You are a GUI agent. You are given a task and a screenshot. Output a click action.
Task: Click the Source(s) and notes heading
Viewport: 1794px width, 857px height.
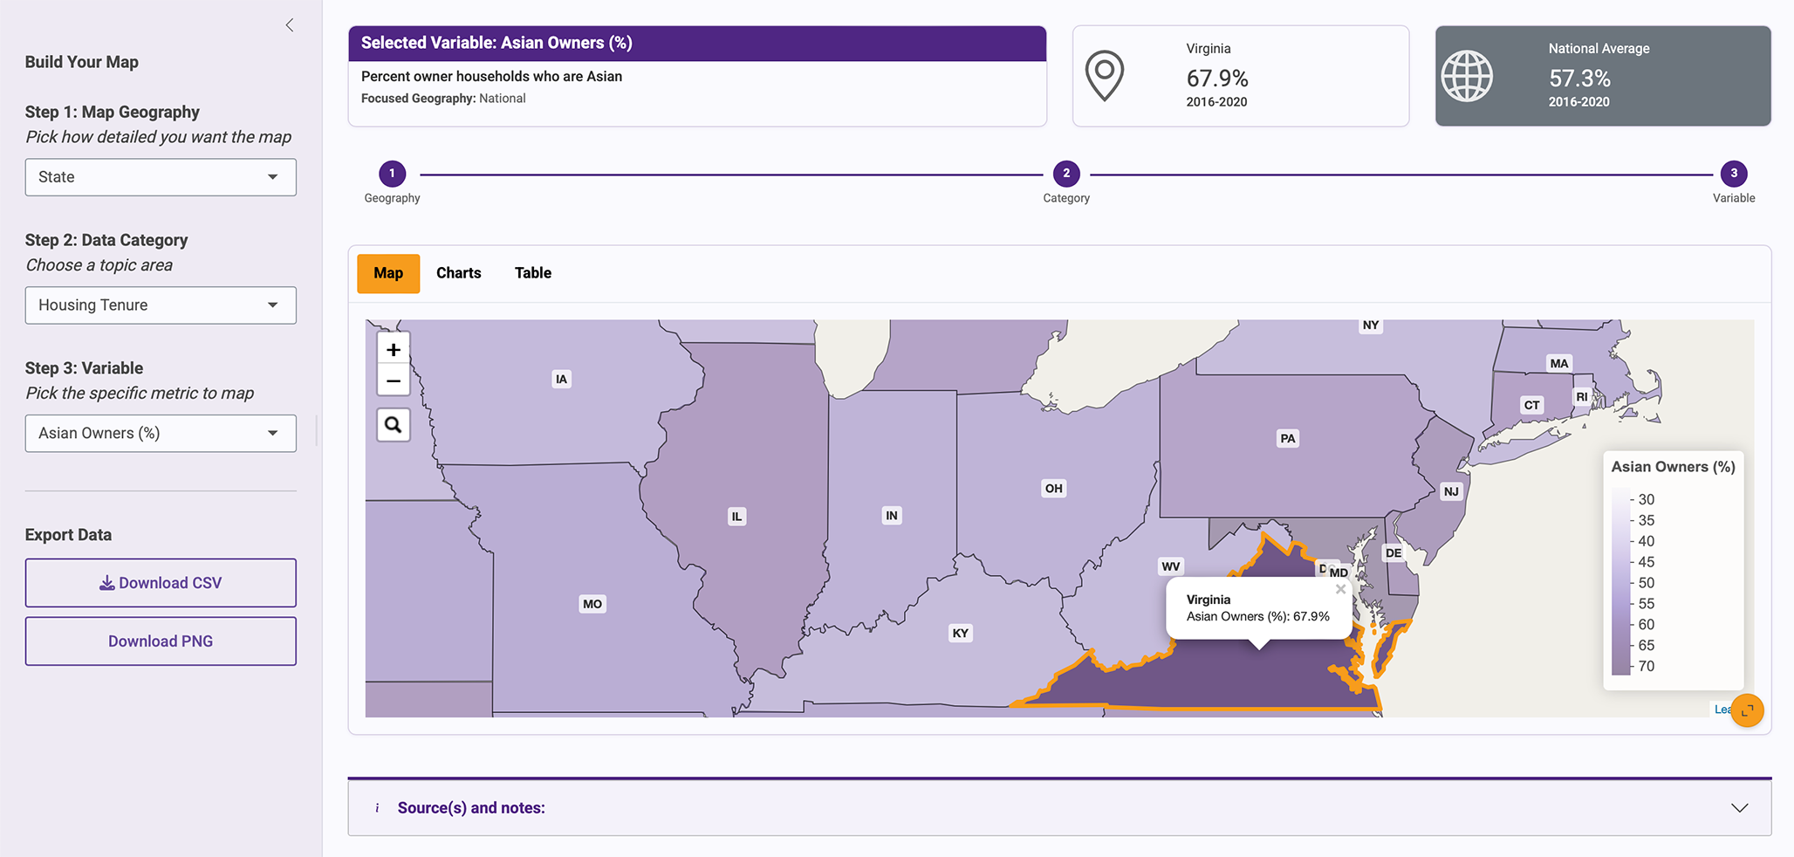click(471, 808)
